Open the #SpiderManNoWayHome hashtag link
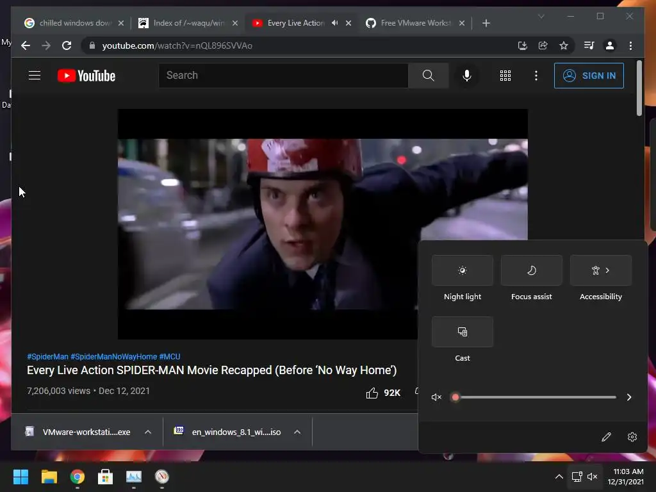Image resolution: width=656 pixels, height=492 pixels. [x=114, y=356]
